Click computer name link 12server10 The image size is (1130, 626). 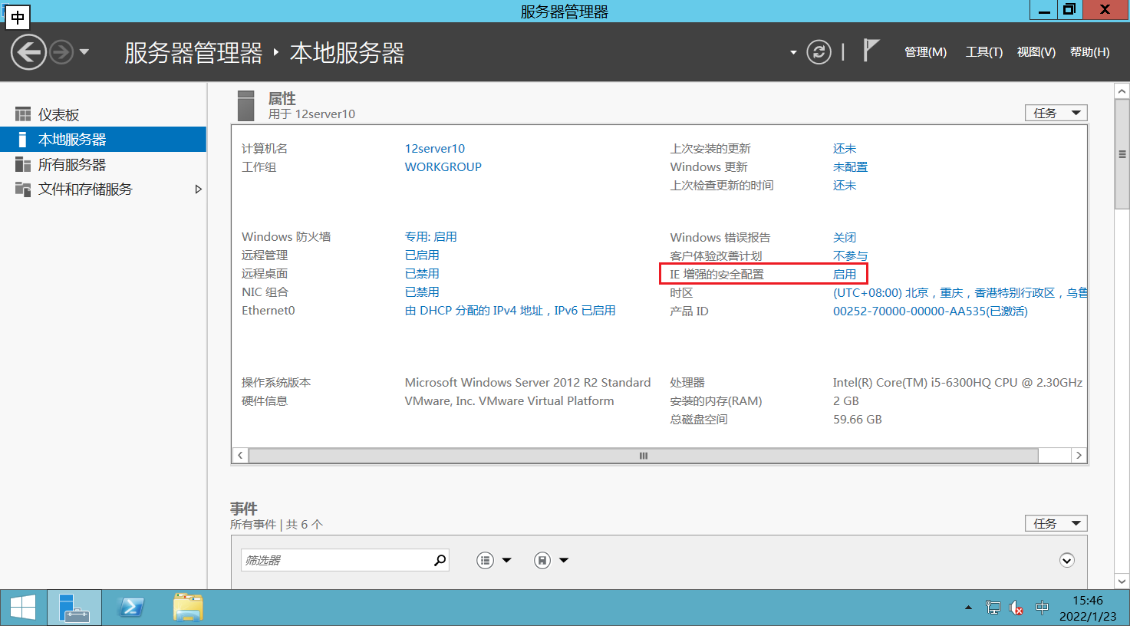(x=434, y=149)
